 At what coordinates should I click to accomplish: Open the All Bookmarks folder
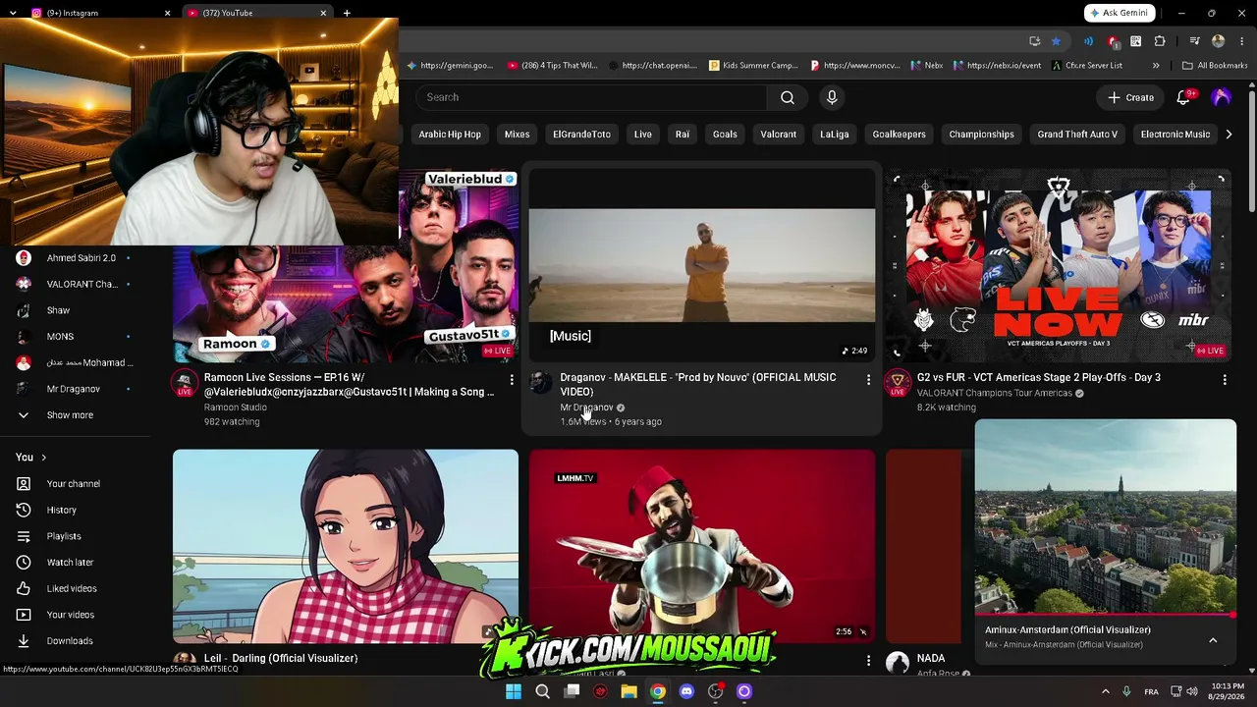(x=1215, y=66)
